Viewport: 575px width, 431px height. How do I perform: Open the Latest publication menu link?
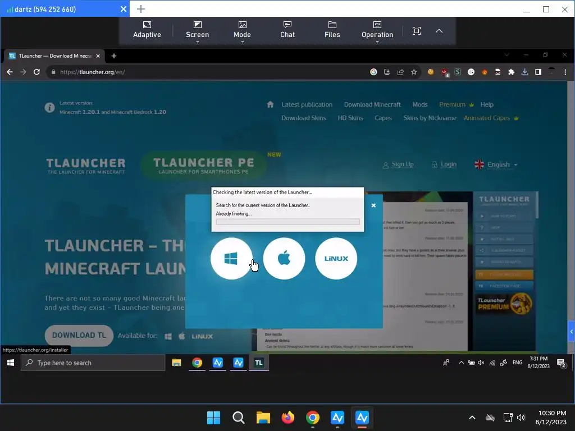[307, 104]
